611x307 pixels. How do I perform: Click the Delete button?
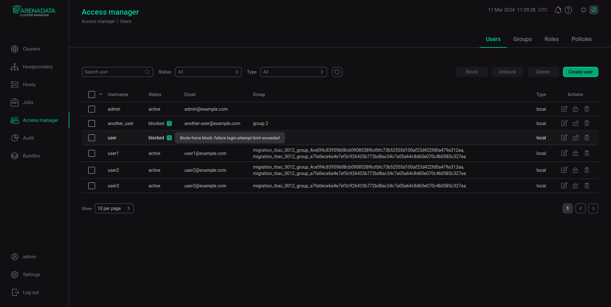pyautogui.click(x=543, y=72)
